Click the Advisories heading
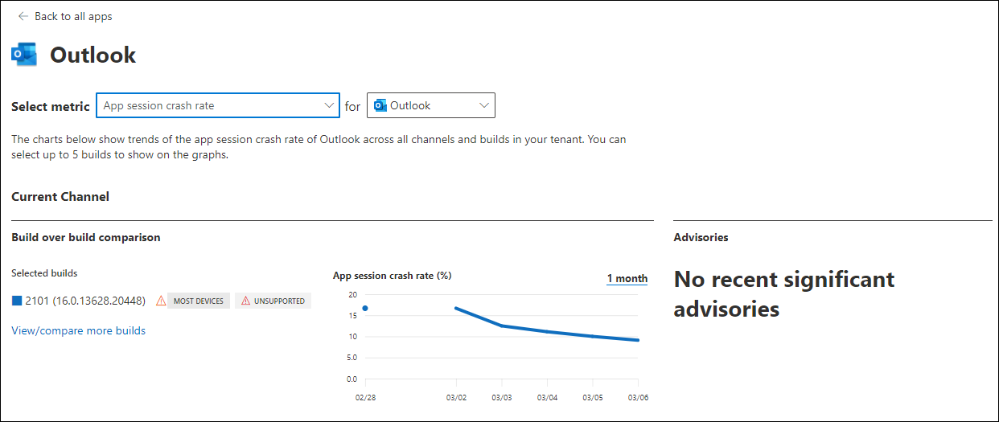Screen dimensions: 999x422 coord(701,237)
